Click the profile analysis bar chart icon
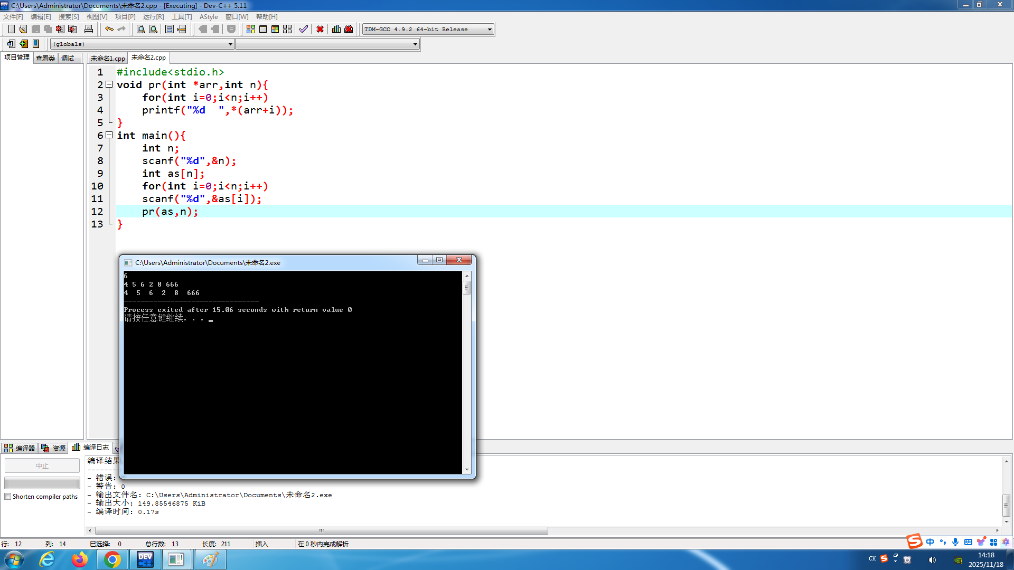 tap(336, 29)
